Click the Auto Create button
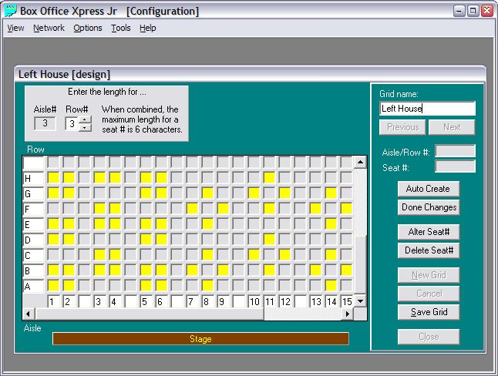The height and width of the screenshot is (376, 498). tap(428, 189)
